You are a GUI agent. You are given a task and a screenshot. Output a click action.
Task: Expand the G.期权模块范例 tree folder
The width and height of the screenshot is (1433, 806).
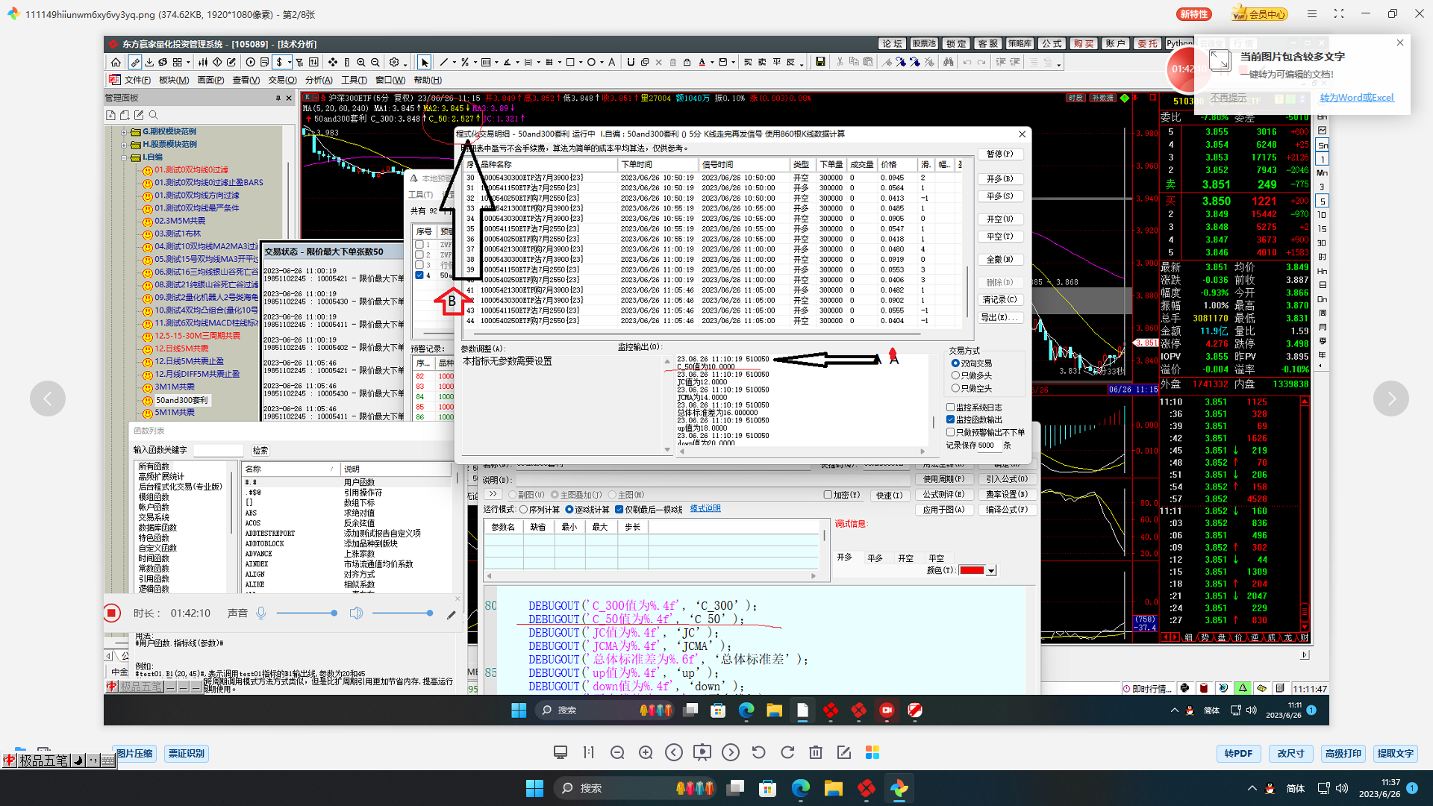click(125, 132)
